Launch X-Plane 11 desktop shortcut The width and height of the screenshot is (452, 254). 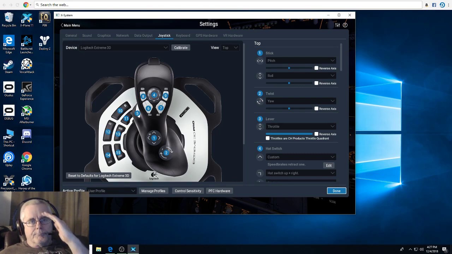[x=27, y=20]
